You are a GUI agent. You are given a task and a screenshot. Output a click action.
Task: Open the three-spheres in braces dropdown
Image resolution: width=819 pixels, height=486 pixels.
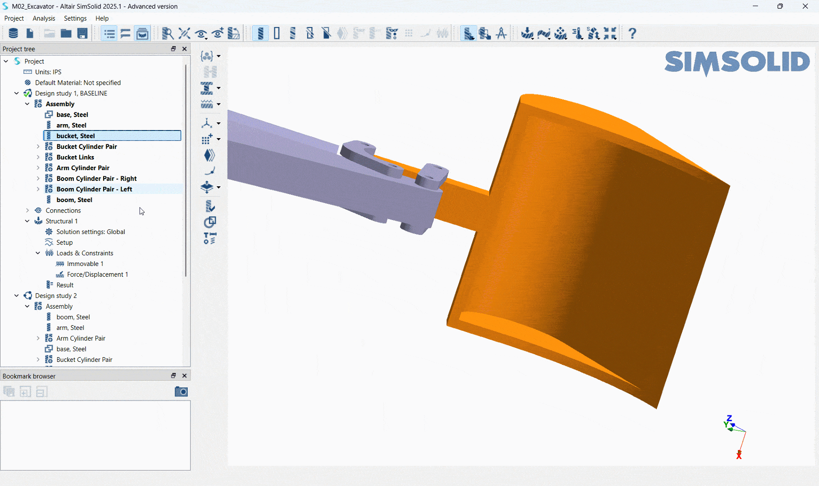pyautogui.click(x=210, y=56)
